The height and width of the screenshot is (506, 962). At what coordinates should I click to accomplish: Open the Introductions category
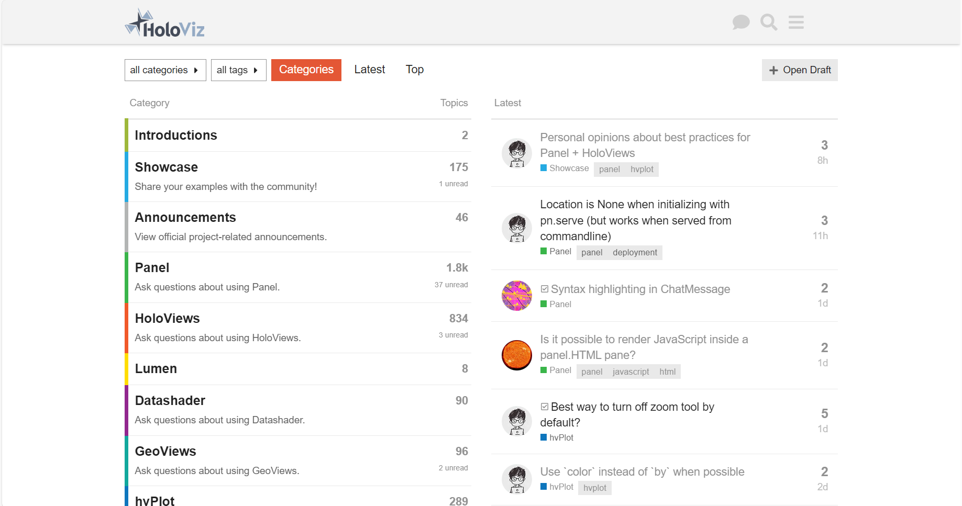(x=175, y=135)
